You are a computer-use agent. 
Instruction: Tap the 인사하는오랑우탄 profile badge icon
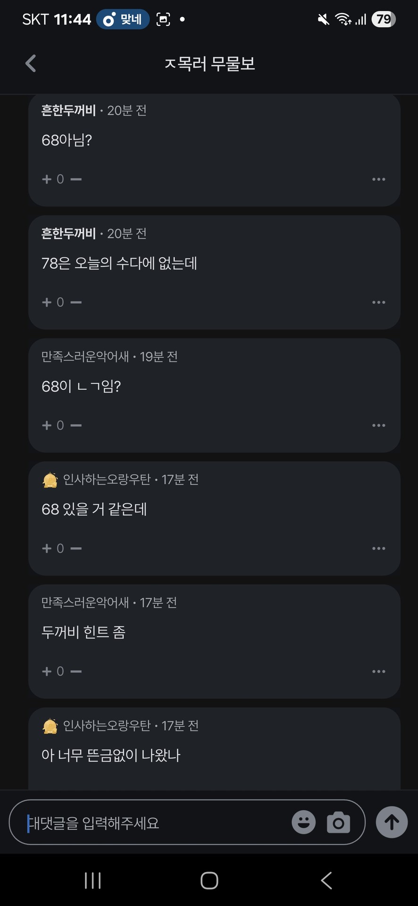(x=50, y=480)
